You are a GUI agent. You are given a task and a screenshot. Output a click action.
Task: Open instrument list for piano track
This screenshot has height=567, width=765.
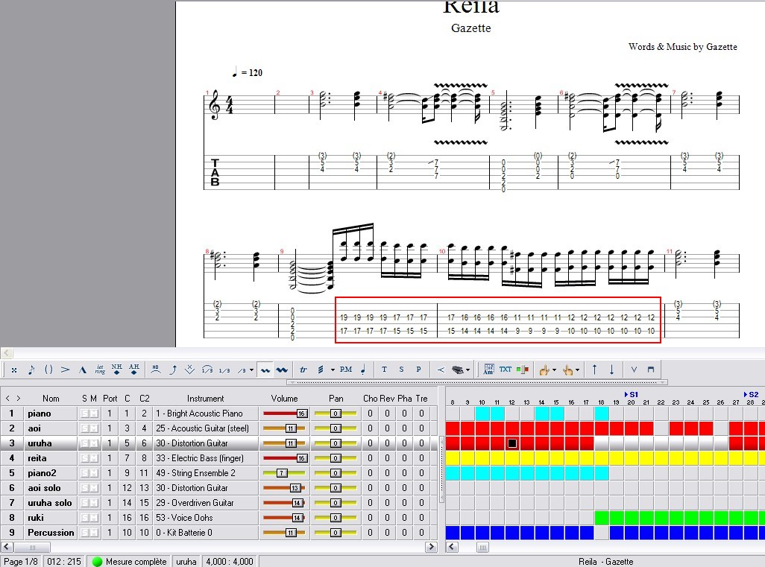tap(205, 414)
